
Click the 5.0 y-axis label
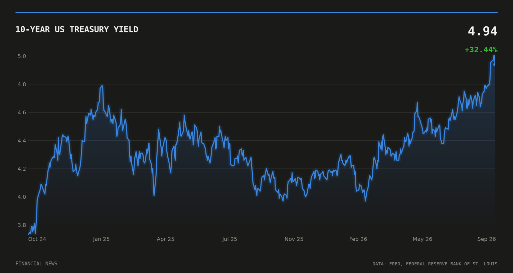pyautogui.click(x=22, y=56)
